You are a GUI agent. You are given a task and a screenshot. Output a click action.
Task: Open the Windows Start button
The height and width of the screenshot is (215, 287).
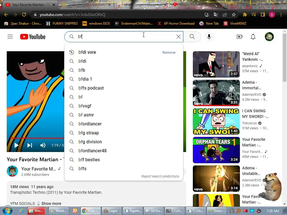pyautogui.click(x=7, y=211)
